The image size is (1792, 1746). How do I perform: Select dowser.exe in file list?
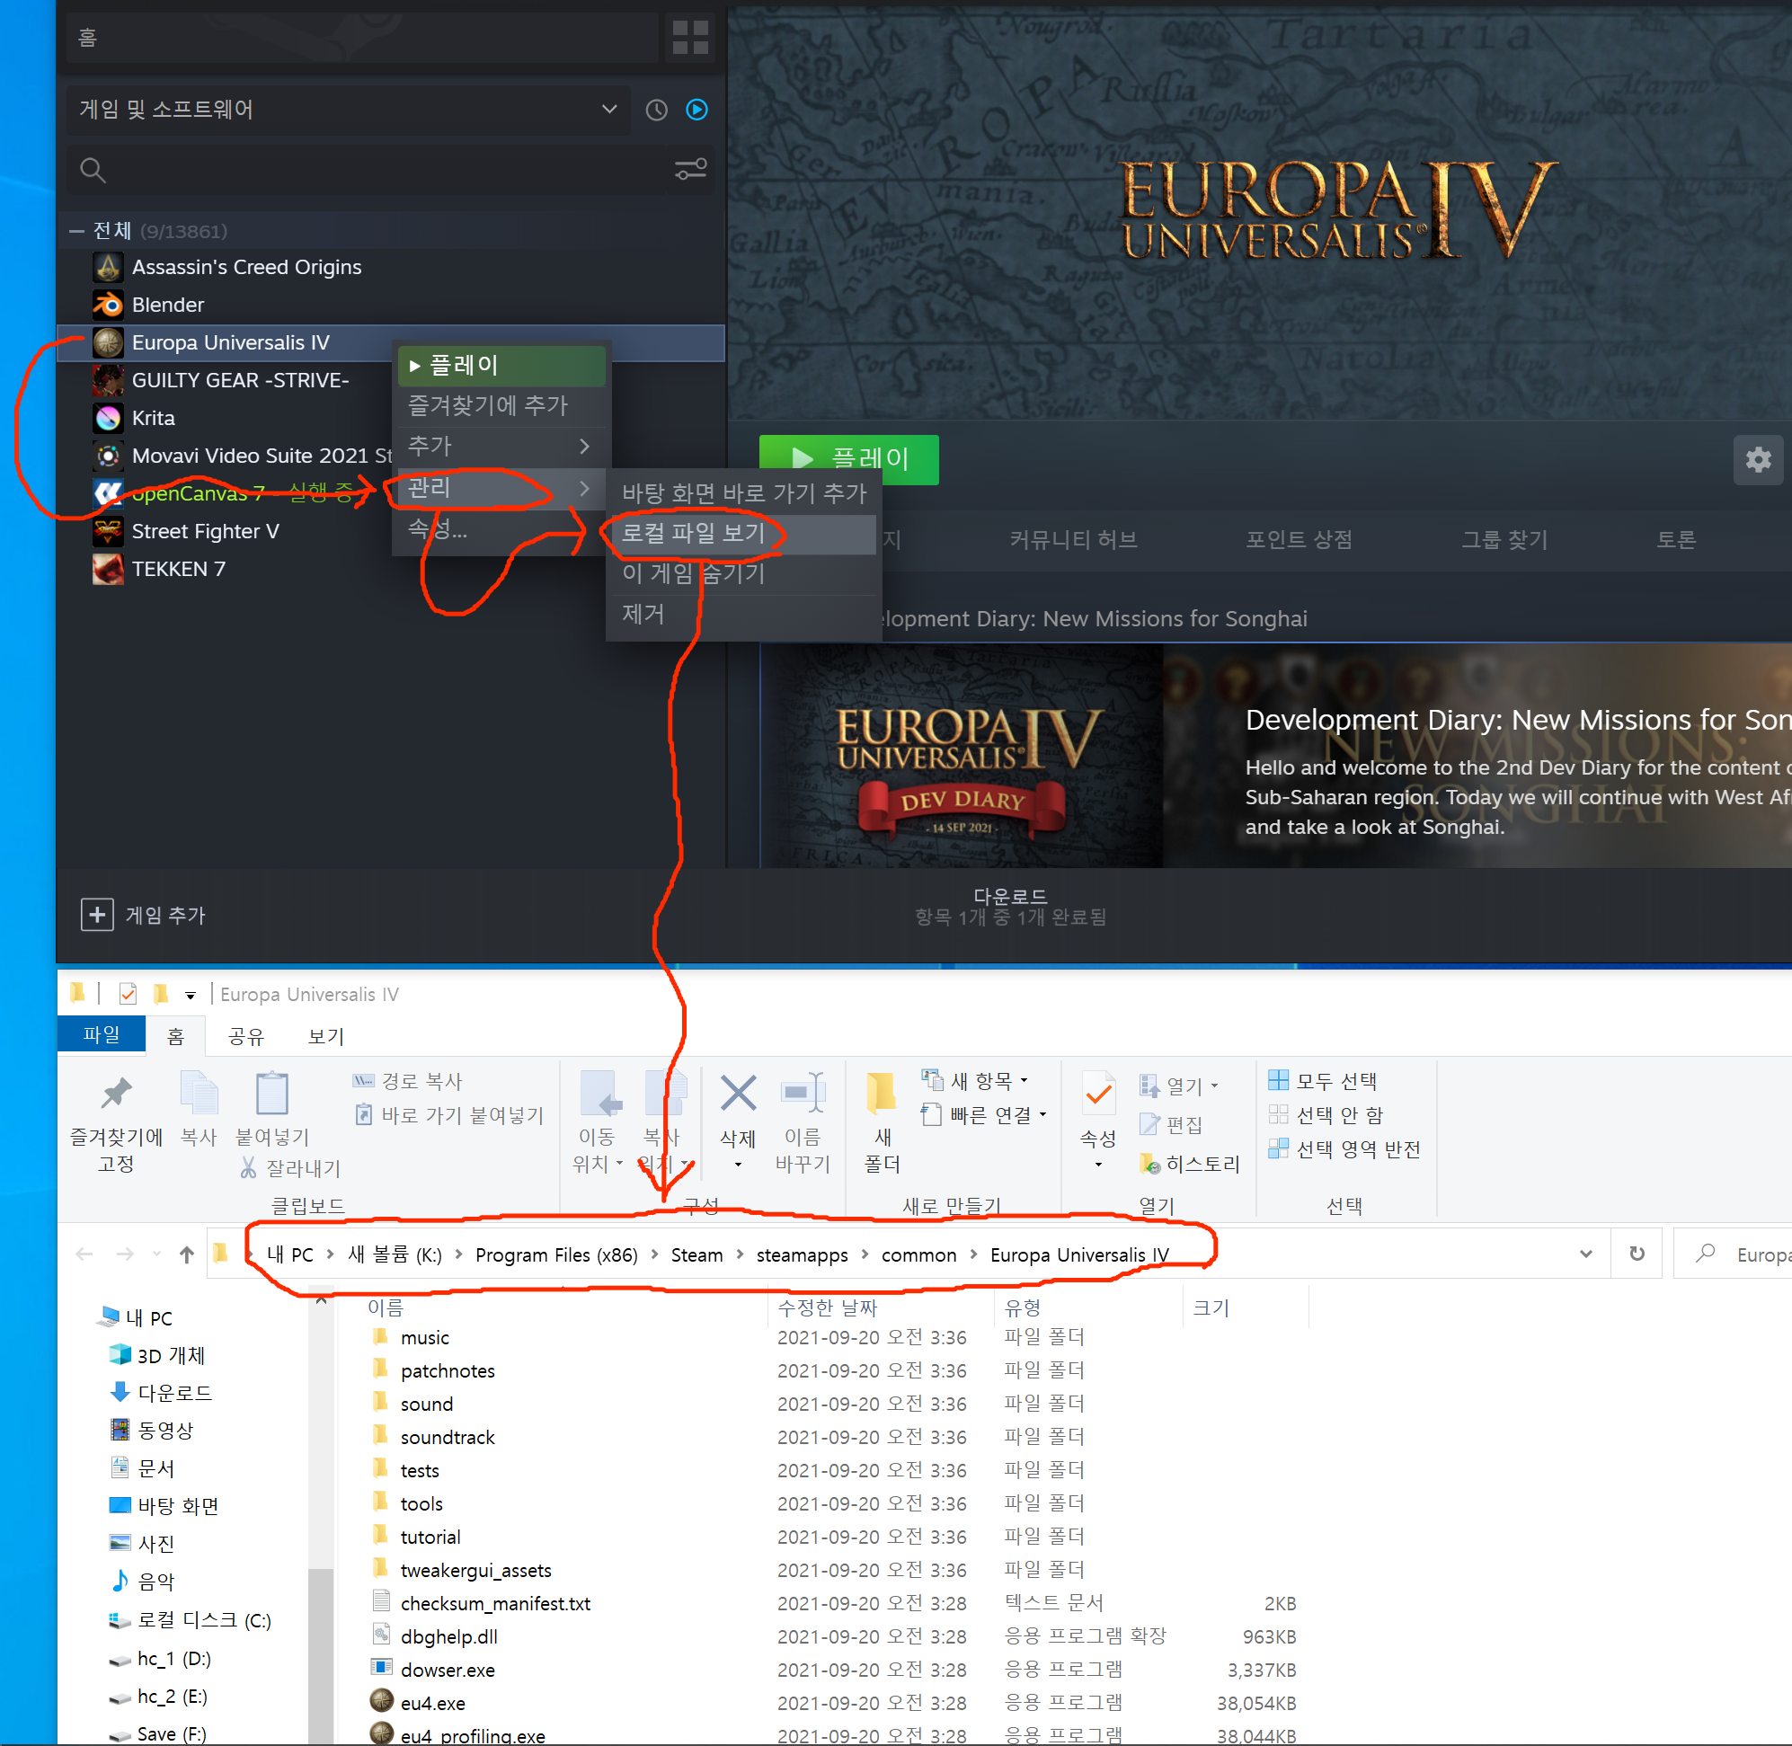(448, 1670)
